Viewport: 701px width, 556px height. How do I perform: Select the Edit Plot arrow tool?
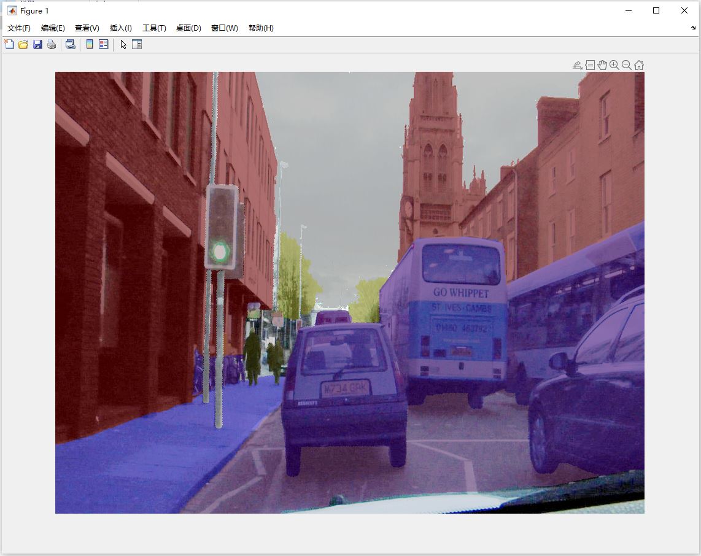coord(123,44)
